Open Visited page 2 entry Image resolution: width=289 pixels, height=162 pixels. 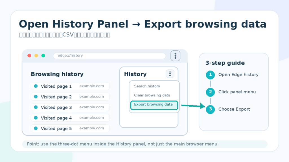[70, 97]
